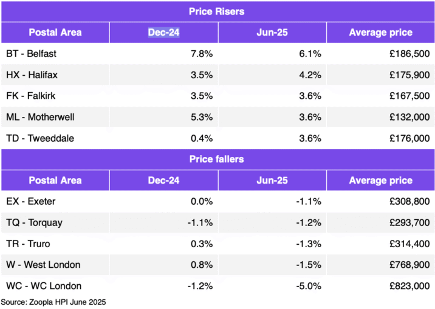
Task: Select the TR - Truro postal area
Action: (27, 244)
